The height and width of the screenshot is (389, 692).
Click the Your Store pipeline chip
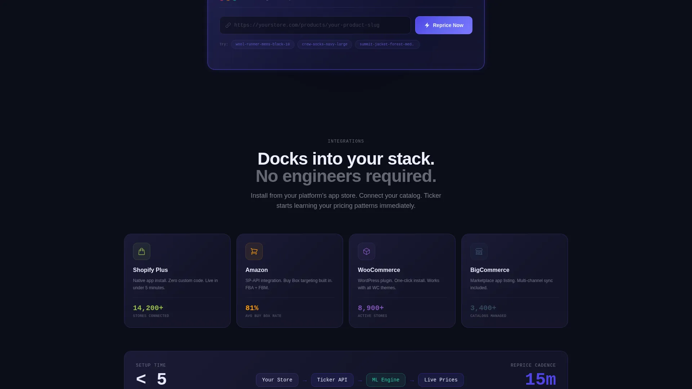pyautogui.click(x=277, y=380)
